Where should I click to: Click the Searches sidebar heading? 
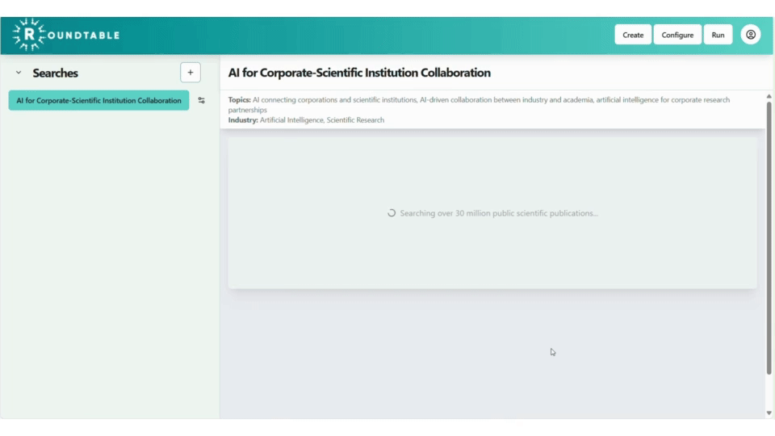click(x=56, y=73)
